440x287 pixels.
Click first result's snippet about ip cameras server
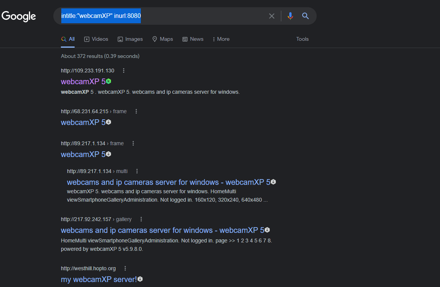pos(150,92)
